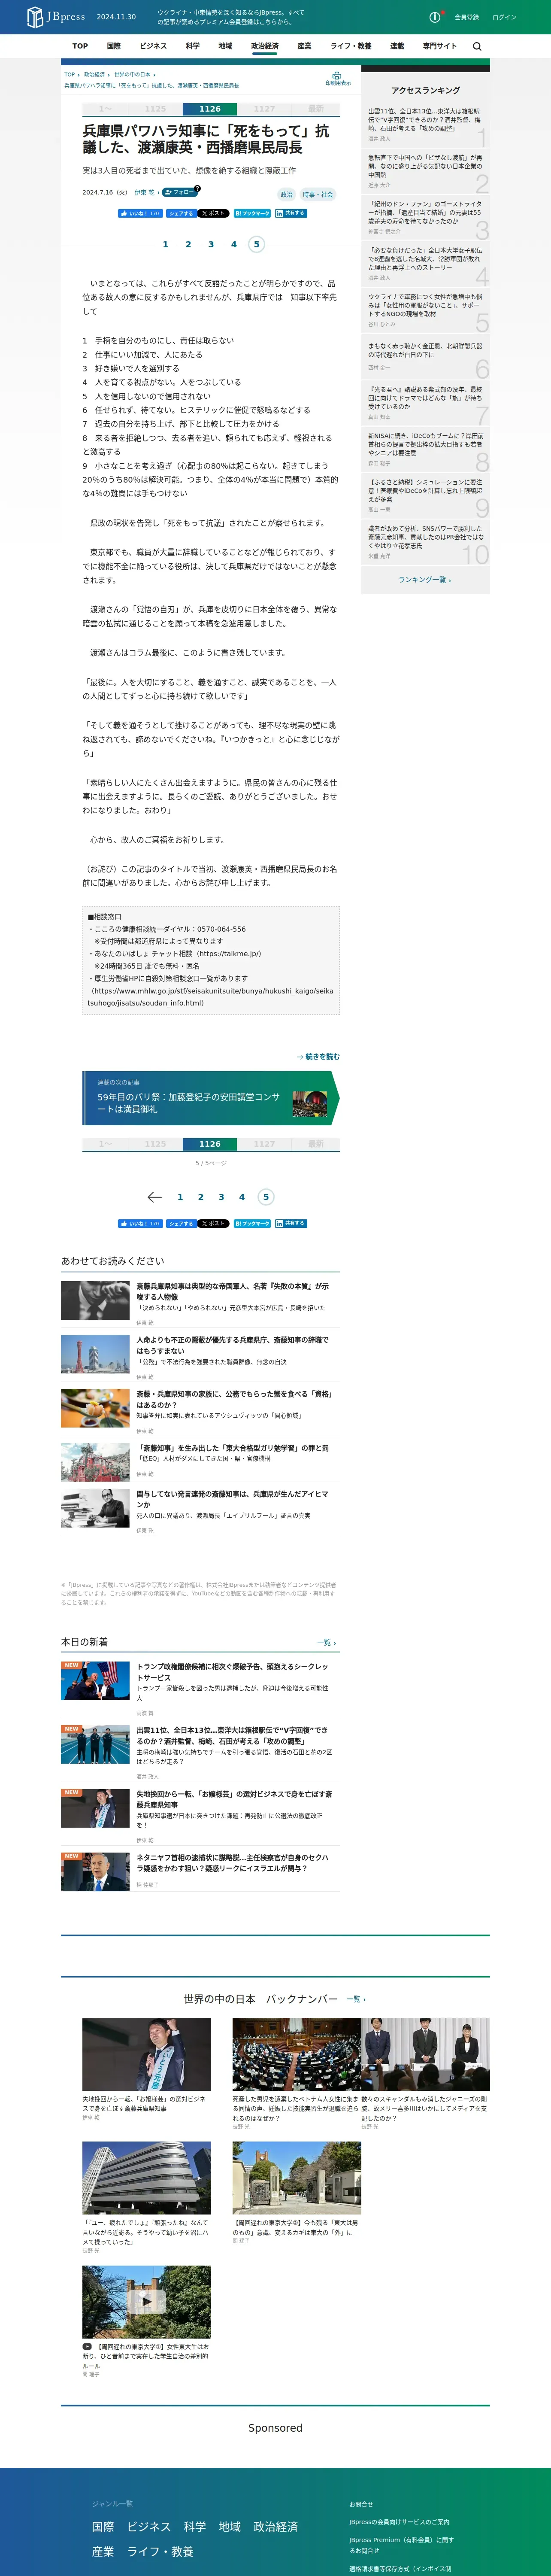Open ranking item 5 about ウクライナ女性
The image size is (551, 2576).
tap(425, 305)
